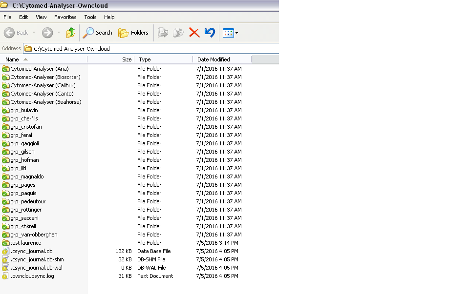Toggle the Folders pane button

133,33
